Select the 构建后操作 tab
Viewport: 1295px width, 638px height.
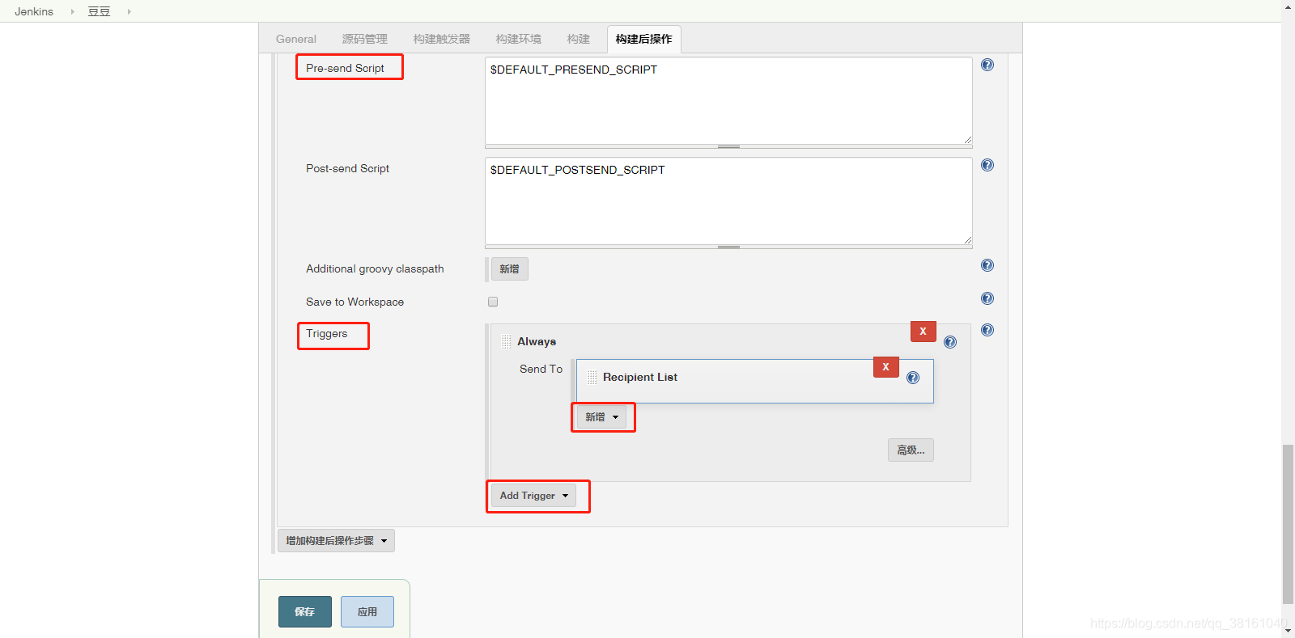point(644,39)
